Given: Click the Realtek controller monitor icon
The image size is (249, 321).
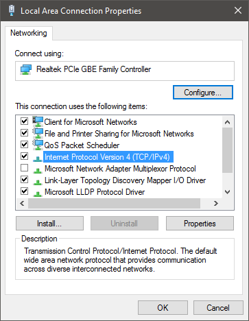Looking at the screenshot, I should [25, 69].
